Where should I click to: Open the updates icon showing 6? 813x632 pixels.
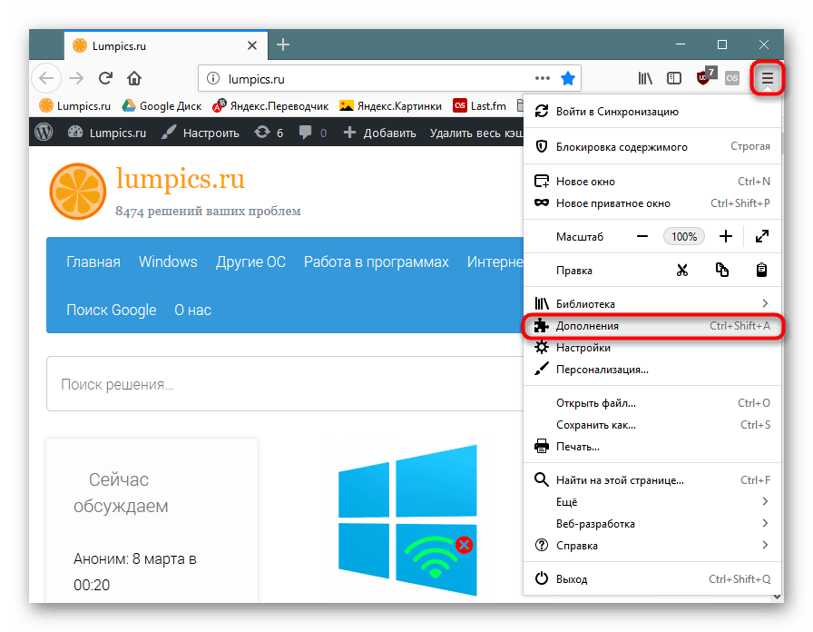269,133
